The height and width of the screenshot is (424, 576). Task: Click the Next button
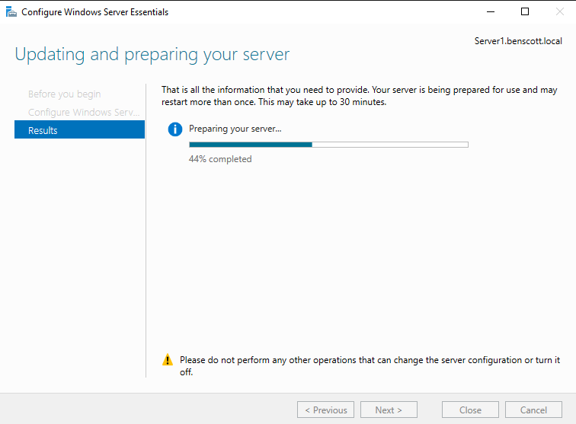[389, 410]
